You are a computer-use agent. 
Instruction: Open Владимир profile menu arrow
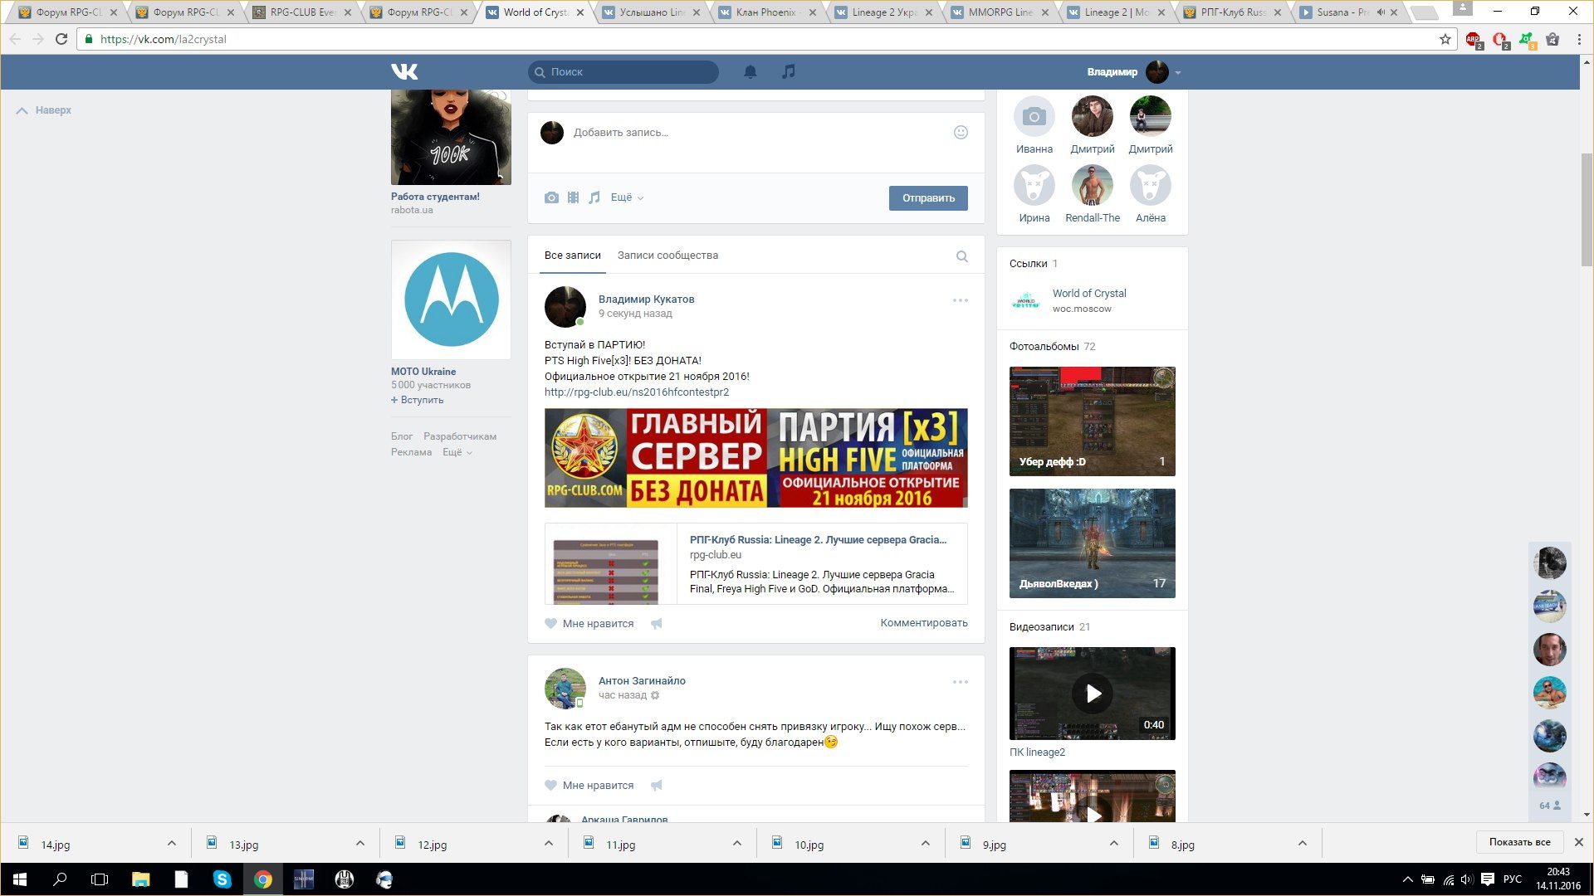[x=1177, y=73]
